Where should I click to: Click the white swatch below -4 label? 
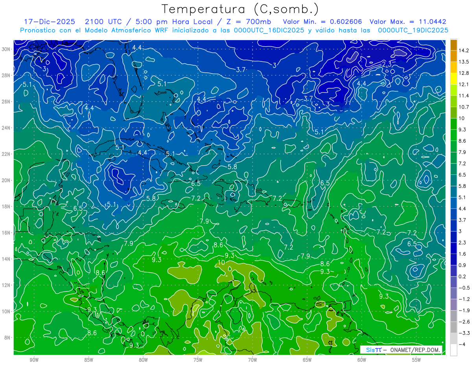point(454,350)
